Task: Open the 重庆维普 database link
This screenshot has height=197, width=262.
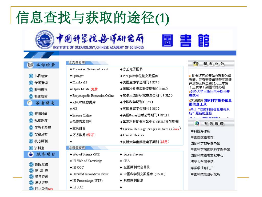Action: coord(79,128)
